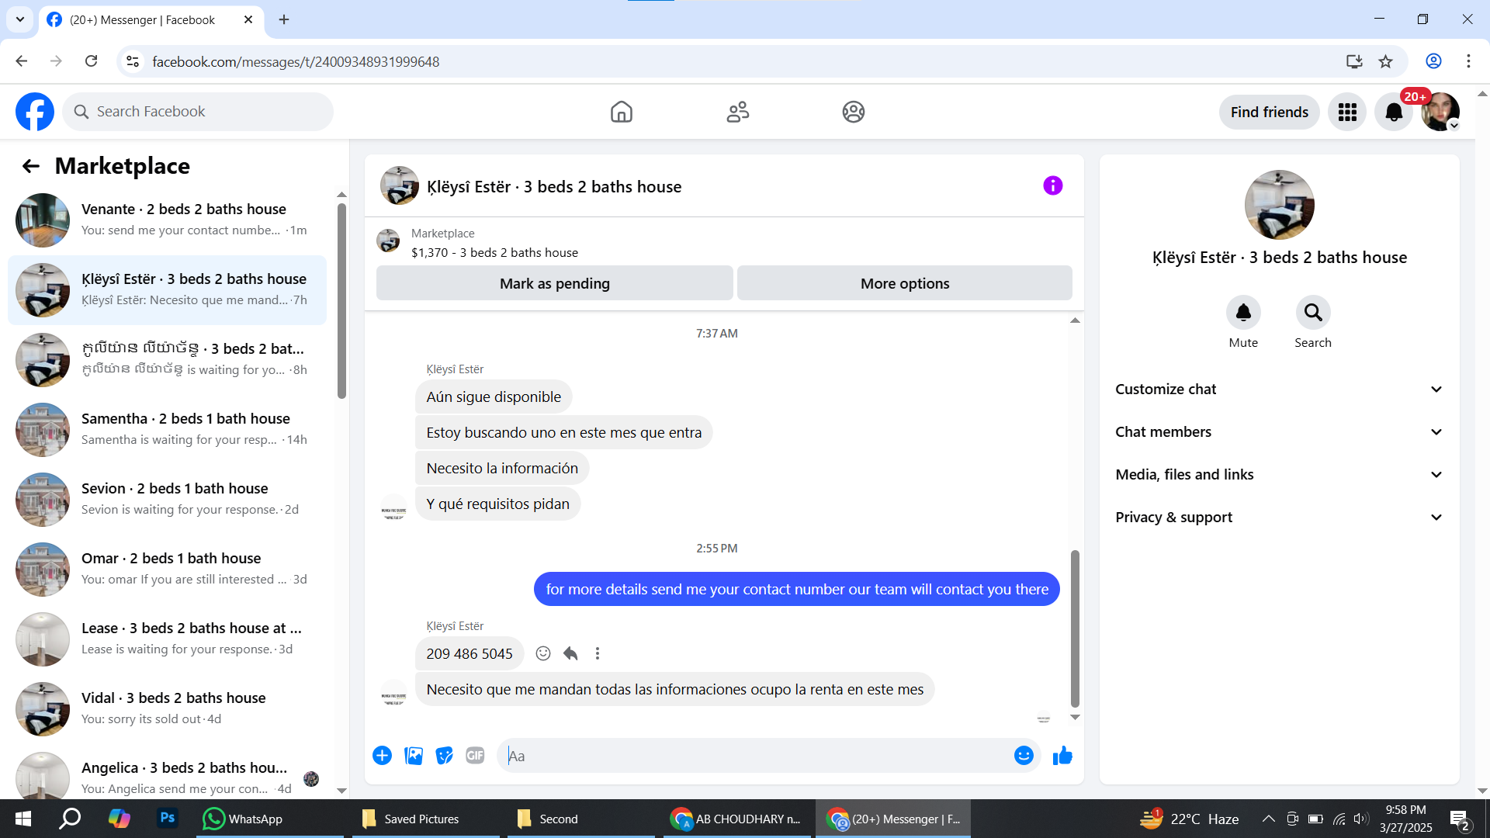Viewport: 1490px width, 838px height.
Task: Click the message "Necesito la información"
Action: 502,468
